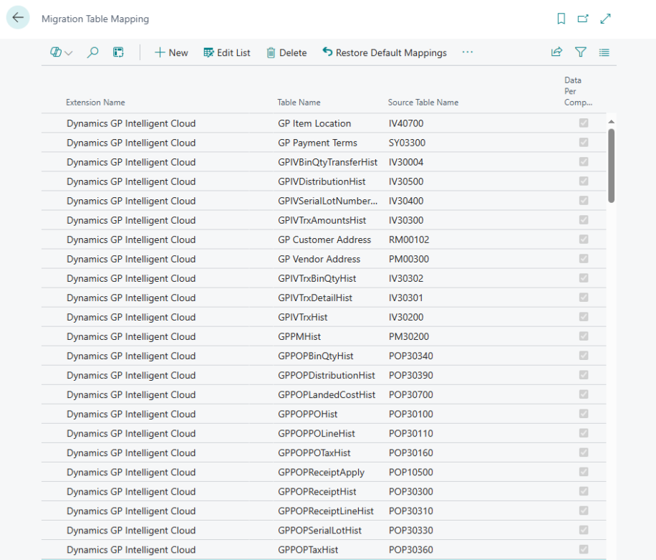Share or export the mapping list
The image size is (656, 560).
pos(556,52)
